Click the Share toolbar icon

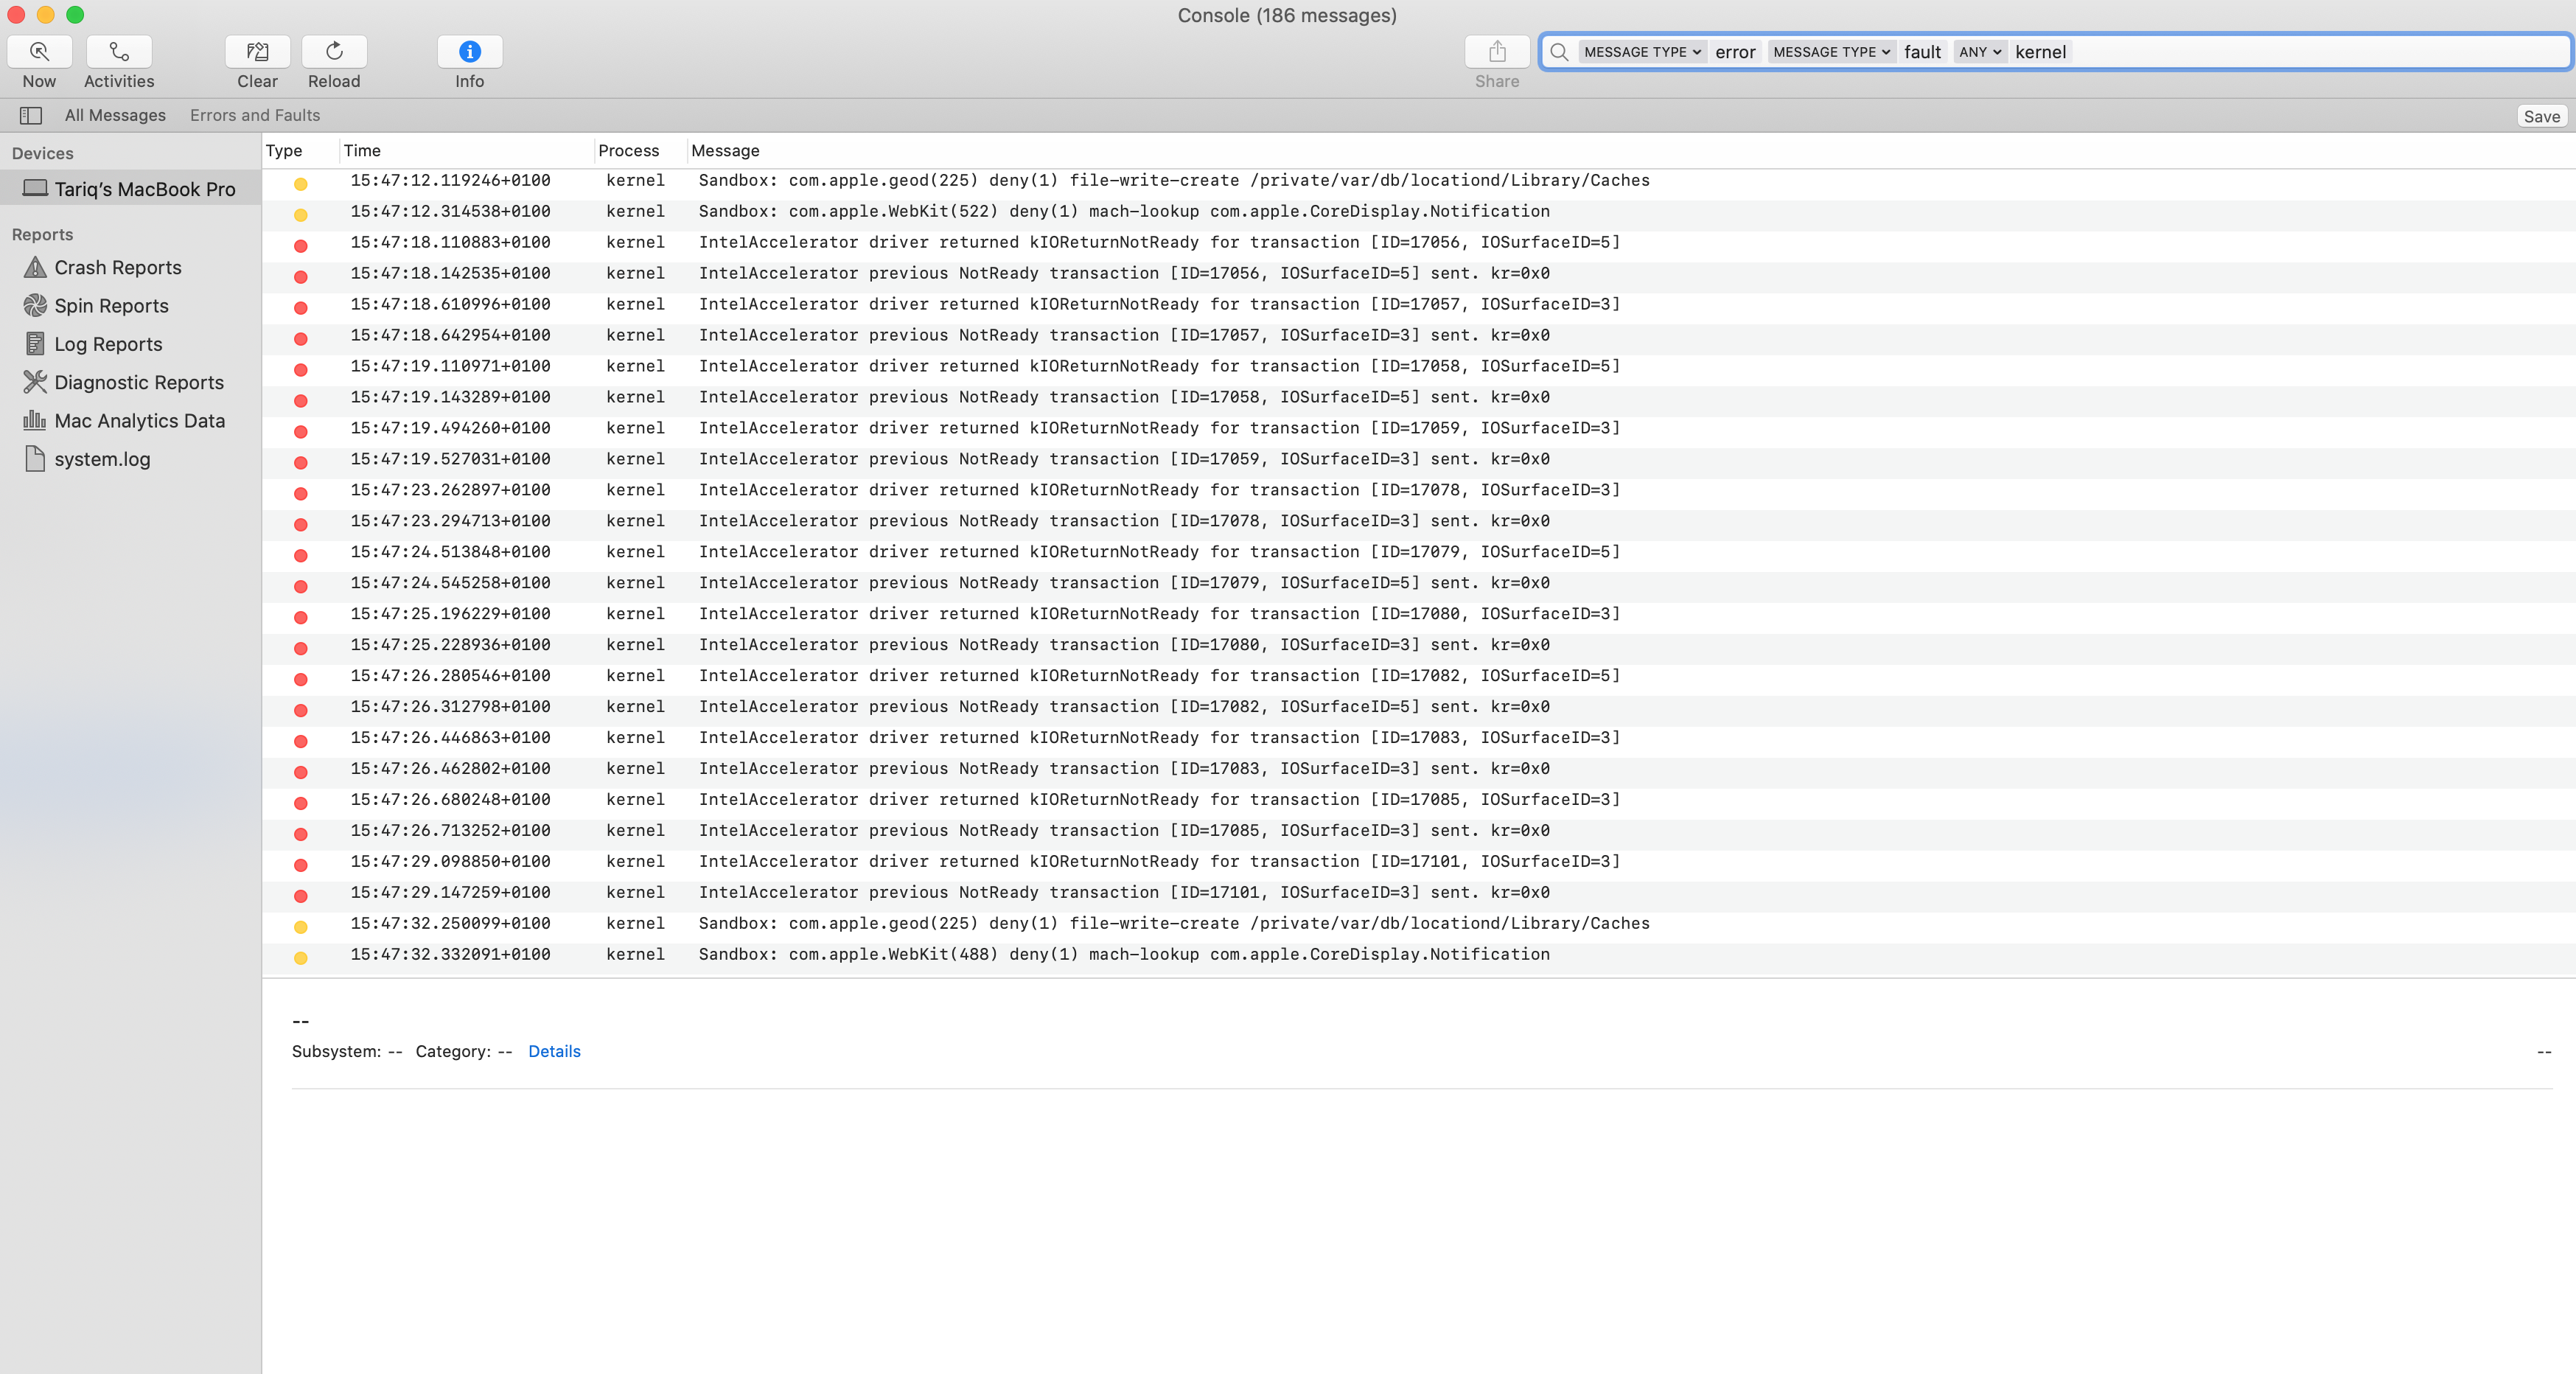coord(1497,52)
